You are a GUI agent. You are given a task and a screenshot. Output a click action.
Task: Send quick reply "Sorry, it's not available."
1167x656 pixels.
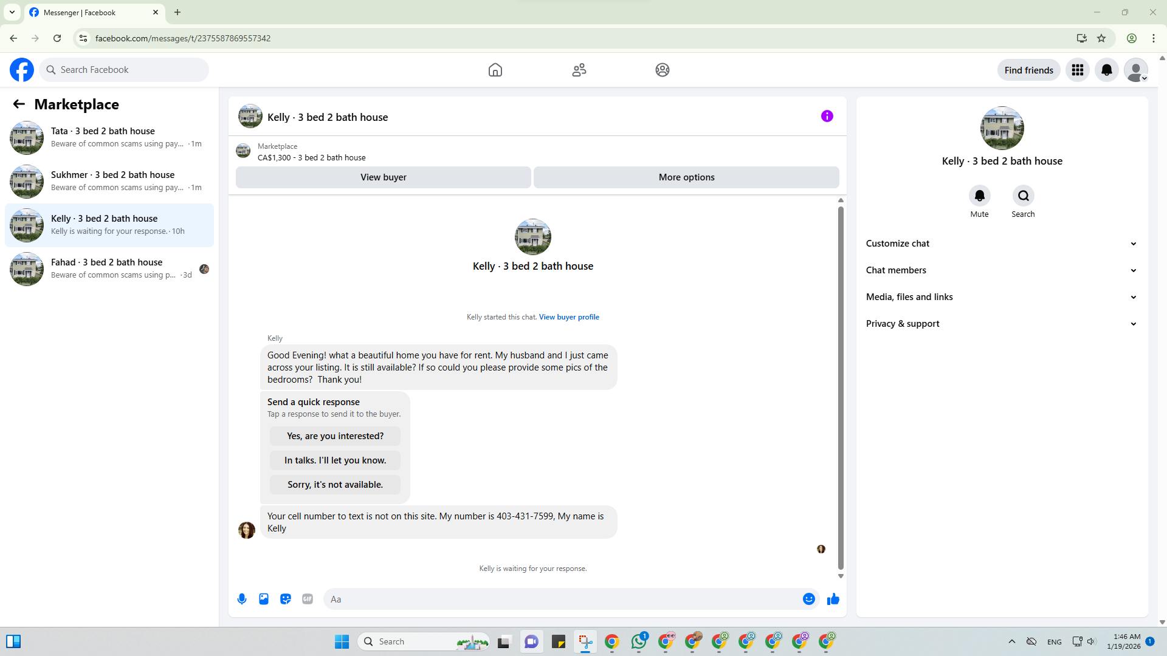pyautogui.click(x=336, y=485)
